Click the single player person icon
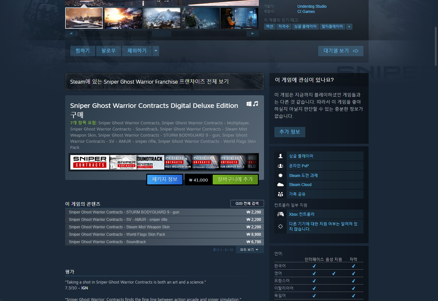438x301 pixels. tap(280, 156)
